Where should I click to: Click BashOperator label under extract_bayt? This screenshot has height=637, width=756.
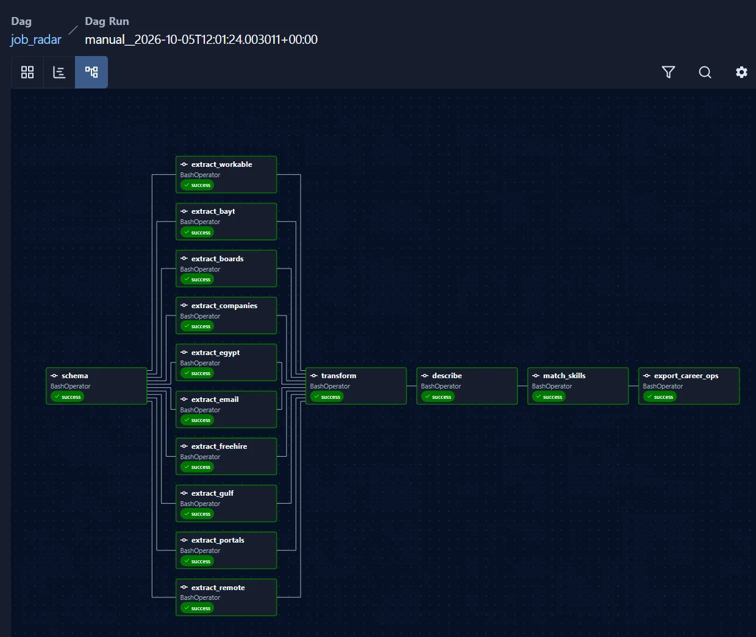coord(200,222)
